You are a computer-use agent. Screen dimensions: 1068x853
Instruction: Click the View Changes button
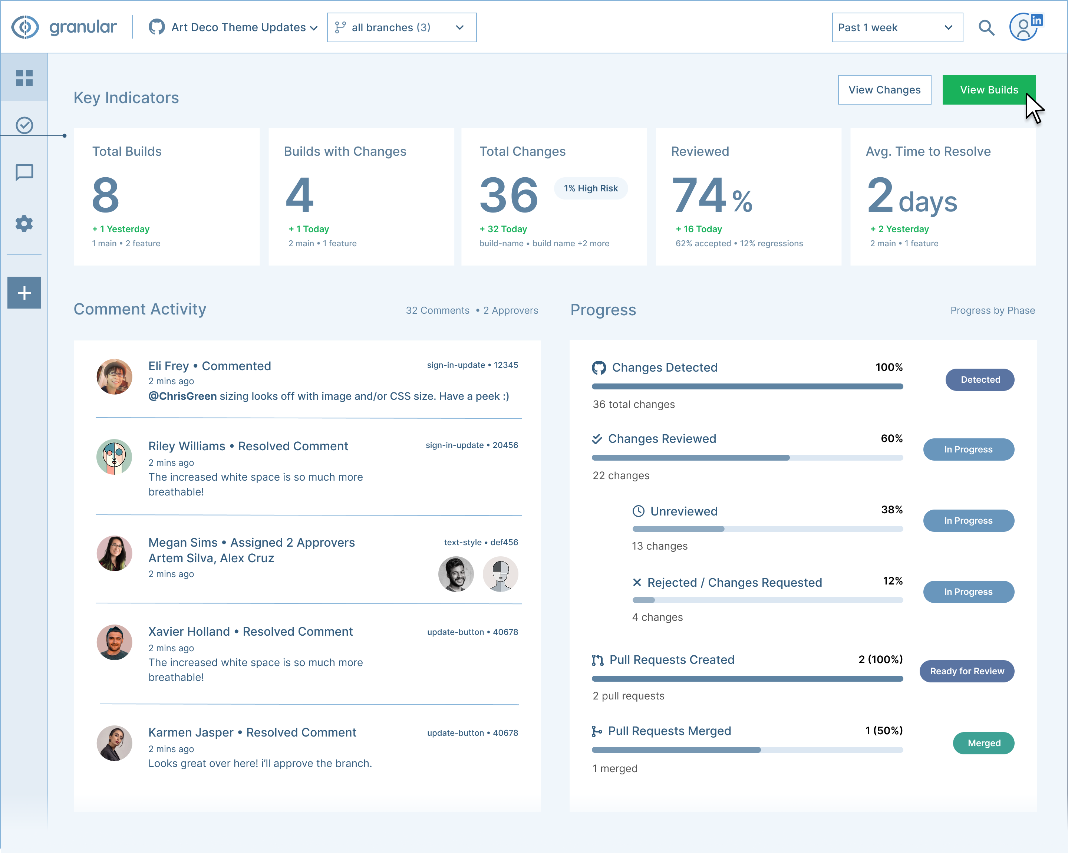click(x=884, y=90)
